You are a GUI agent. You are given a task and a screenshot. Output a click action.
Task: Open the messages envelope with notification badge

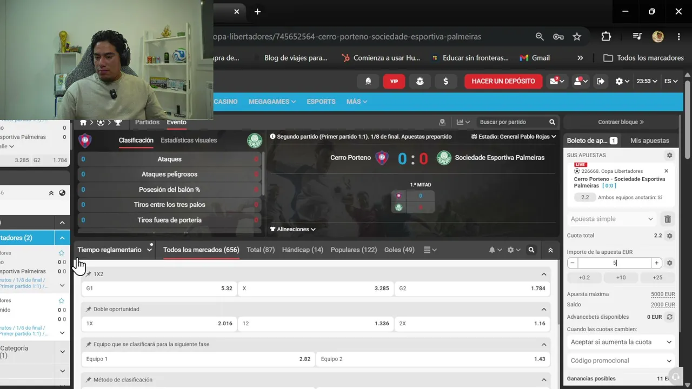pyautogui.click(x=557, y=81)
